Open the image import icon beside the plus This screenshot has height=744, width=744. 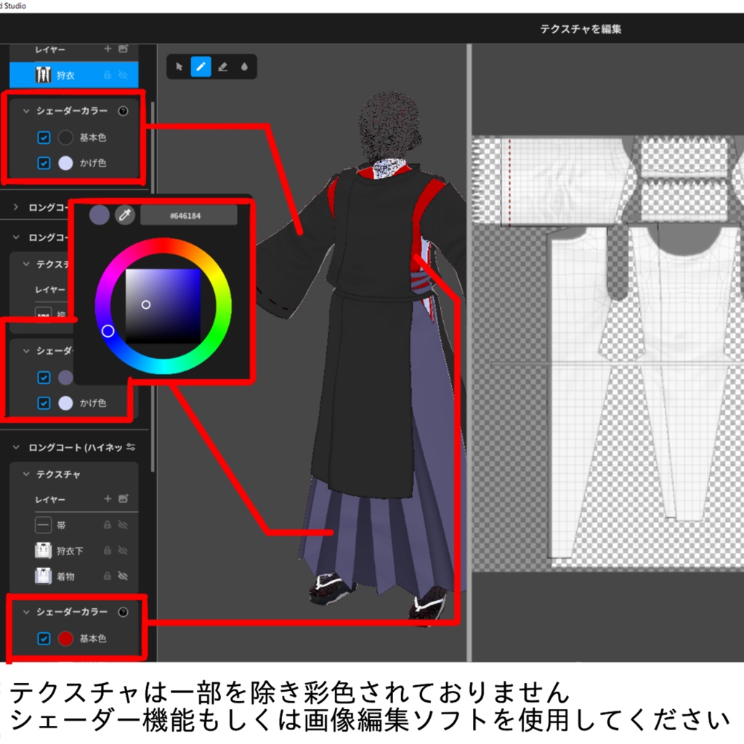[x=123, y=49]
